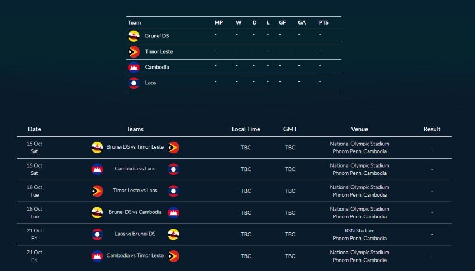Viewport: 475px width, 271px height.
Task: Click Timor Leste flag left of Timor Leste vs Laos
Action: [x=97, y=191]
